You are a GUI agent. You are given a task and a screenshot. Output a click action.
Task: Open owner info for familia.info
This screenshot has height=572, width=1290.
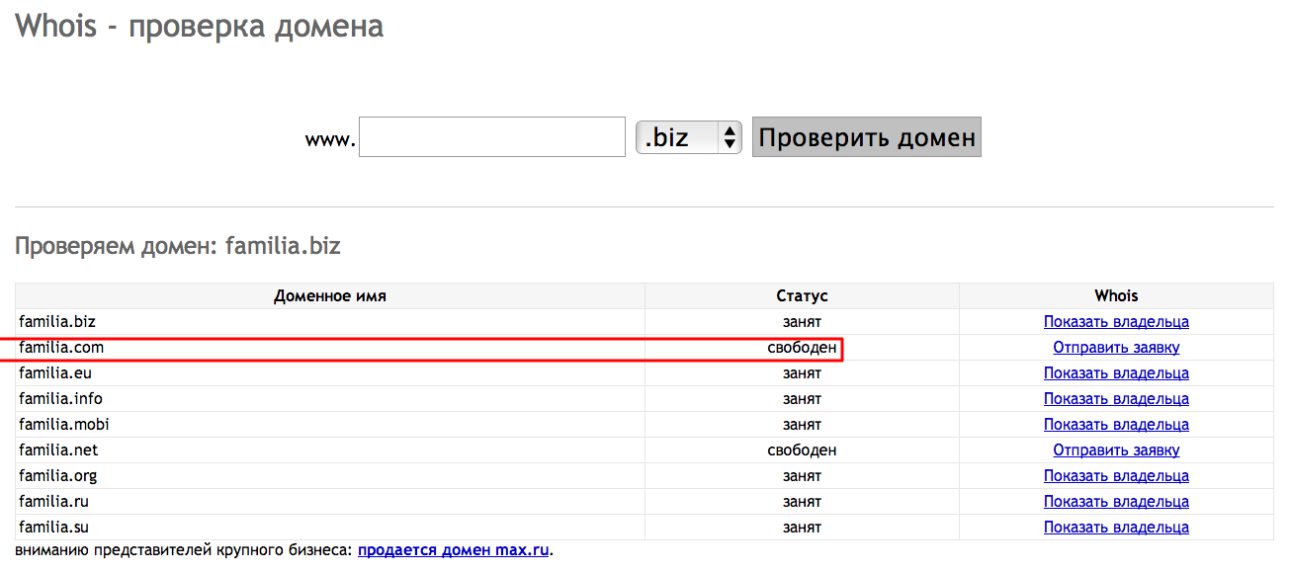tap(1116, 399)
